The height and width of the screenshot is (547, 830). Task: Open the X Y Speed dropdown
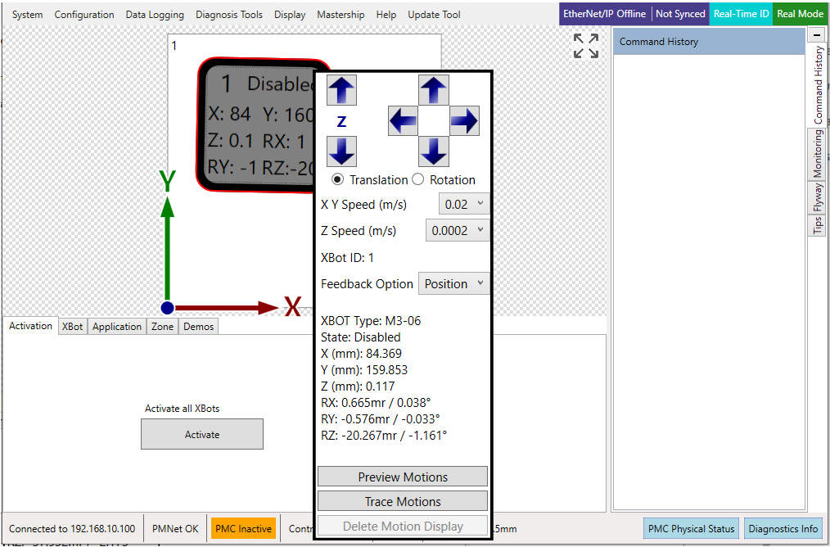464,204
